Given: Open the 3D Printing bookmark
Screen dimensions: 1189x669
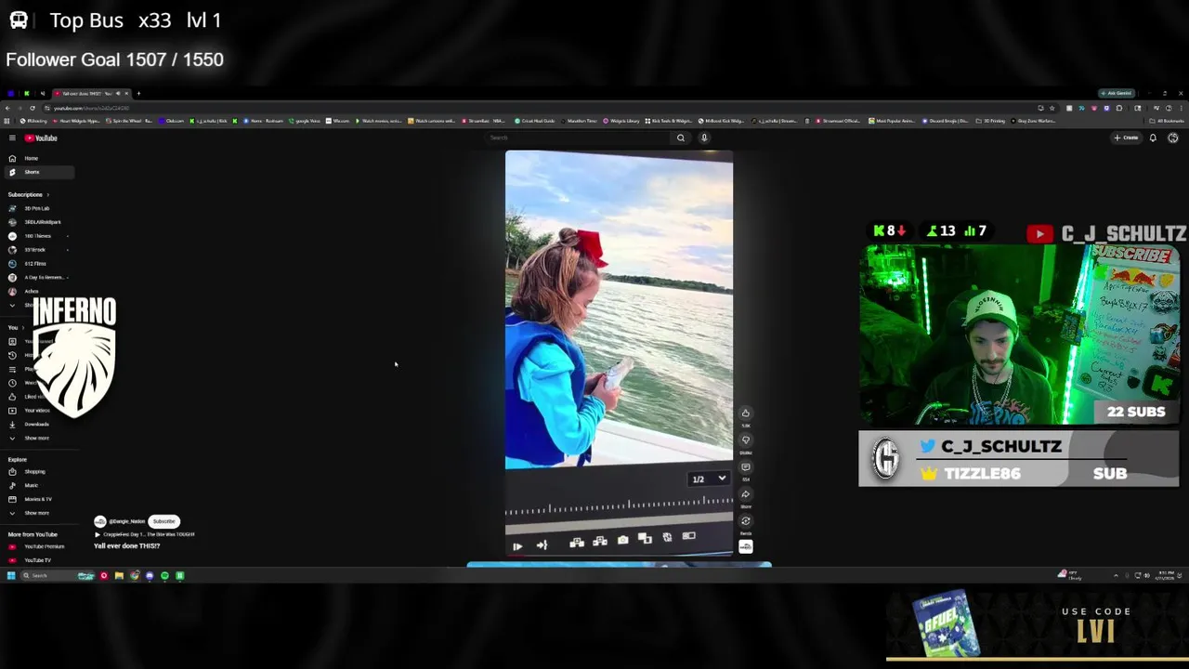Looking at the screenshot, I should (x=992, y=121).
